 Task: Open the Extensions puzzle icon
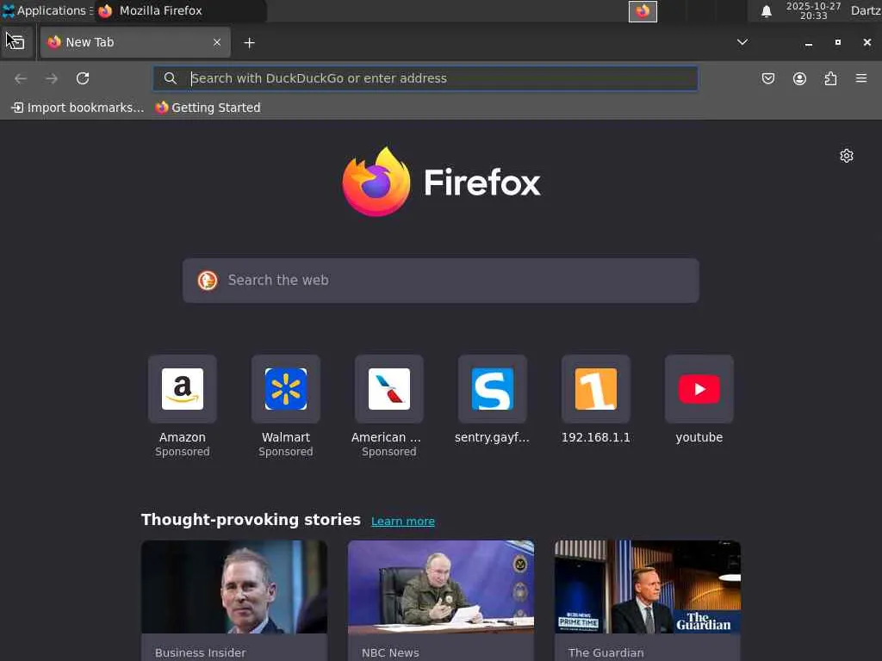tap(830, 78)
